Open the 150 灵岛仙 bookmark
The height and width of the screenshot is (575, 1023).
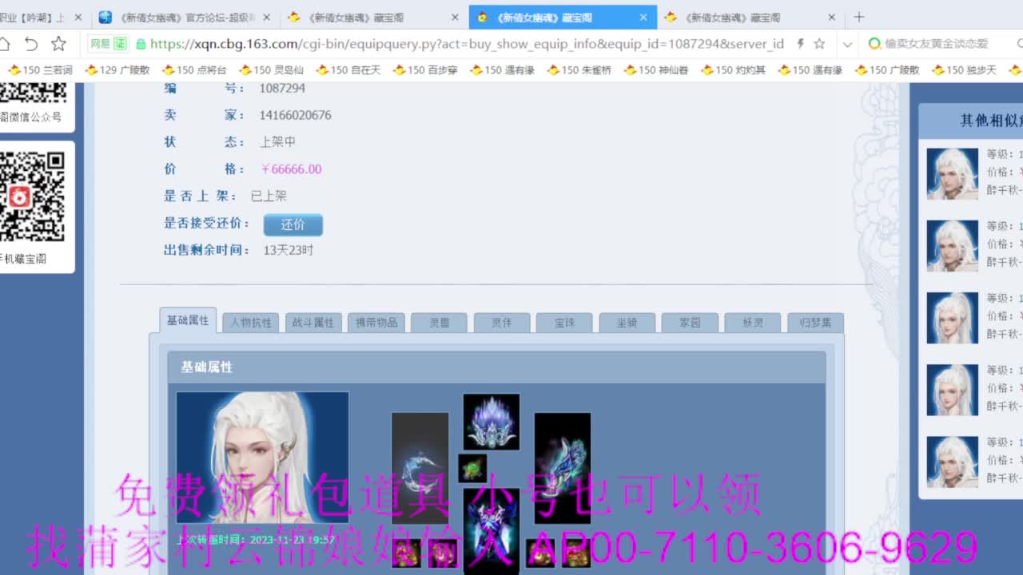[x=271, y=70]
